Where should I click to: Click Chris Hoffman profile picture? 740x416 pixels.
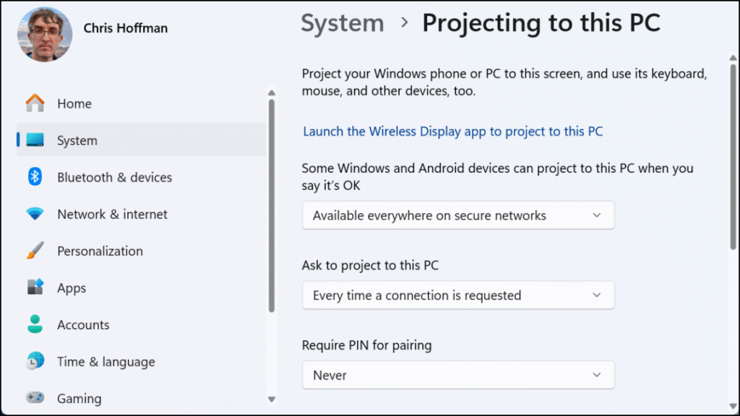coord(45,34)
